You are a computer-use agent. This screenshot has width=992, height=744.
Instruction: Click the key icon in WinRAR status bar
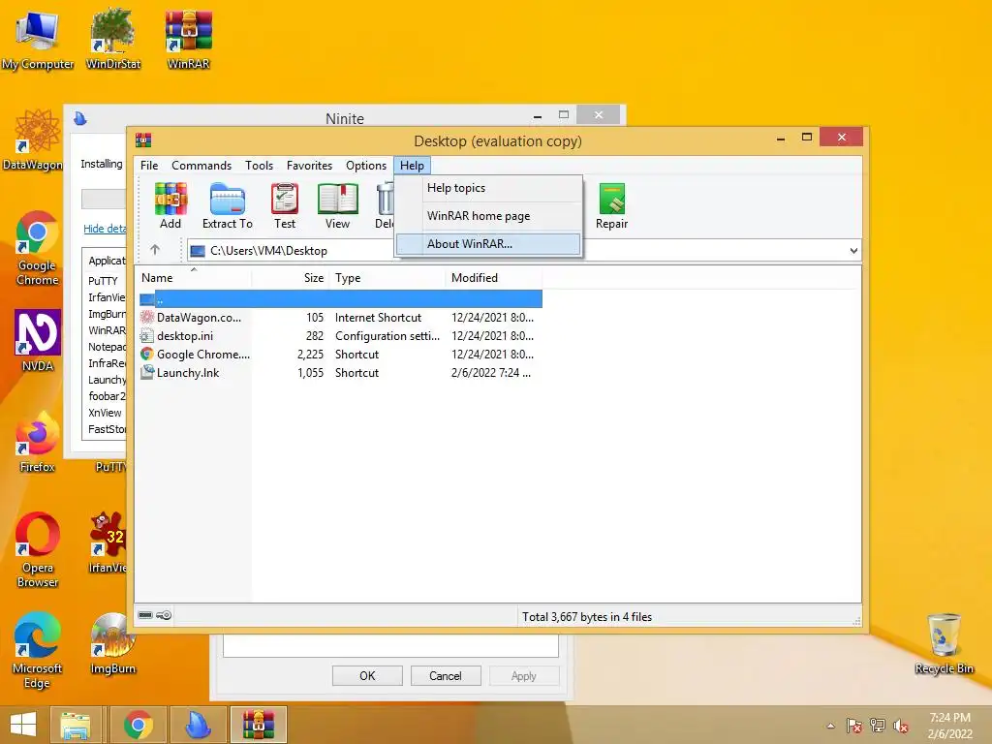pyautogui.click(x=164, y=615)
